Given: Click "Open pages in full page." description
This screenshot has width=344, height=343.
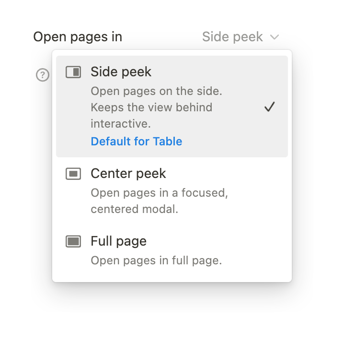Looking at the screenshot, I should pyautogui.click(x=156, y=261).
